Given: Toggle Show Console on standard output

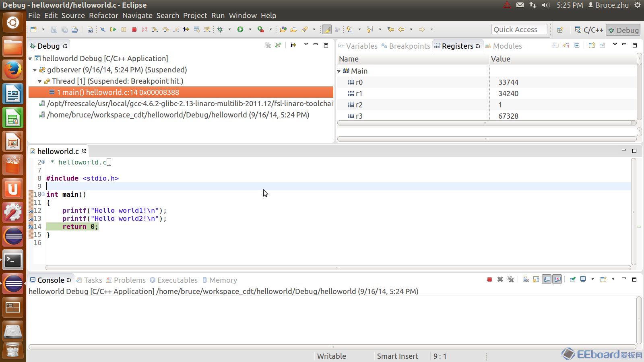Looking at the screenshot, I should click(x=547, y=279).
